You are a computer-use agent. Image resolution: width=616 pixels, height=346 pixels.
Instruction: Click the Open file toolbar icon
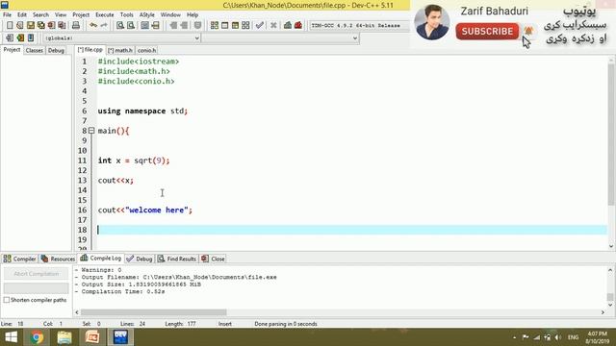pyautogui.click(x=20, y=26)
